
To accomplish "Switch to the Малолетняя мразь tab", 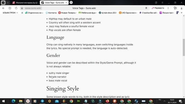I will click(25, 3).
